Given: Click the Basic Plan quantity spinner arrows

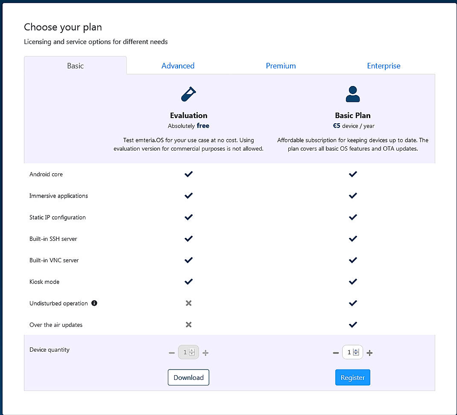Looking at the screenshot, I should point(356,352).
